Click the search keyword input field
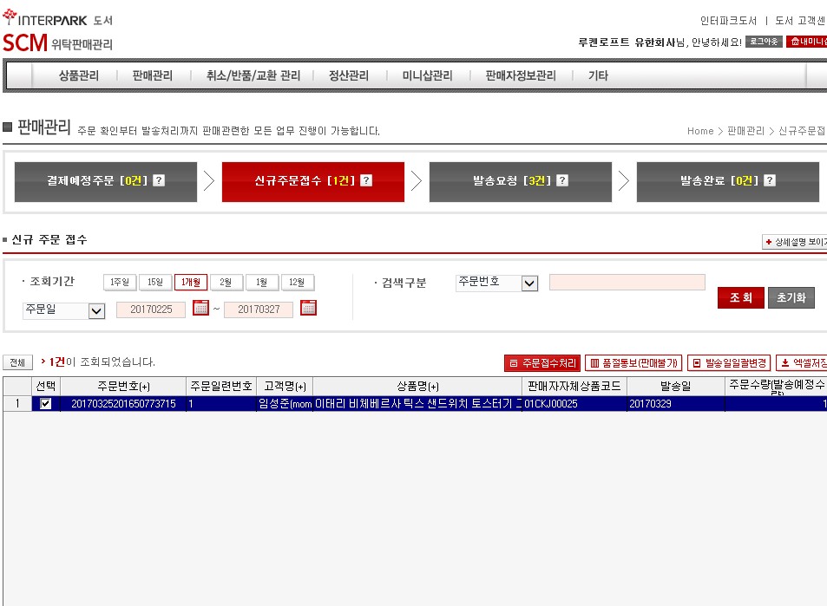This screenshot has width=827, height=606. pos(627,283)
